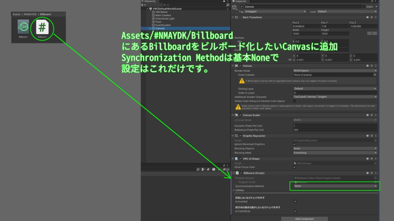This screenshot has height=221, width=394.
Task: Uncheck the Is Inverted checkbox
Action: [295, 201]
